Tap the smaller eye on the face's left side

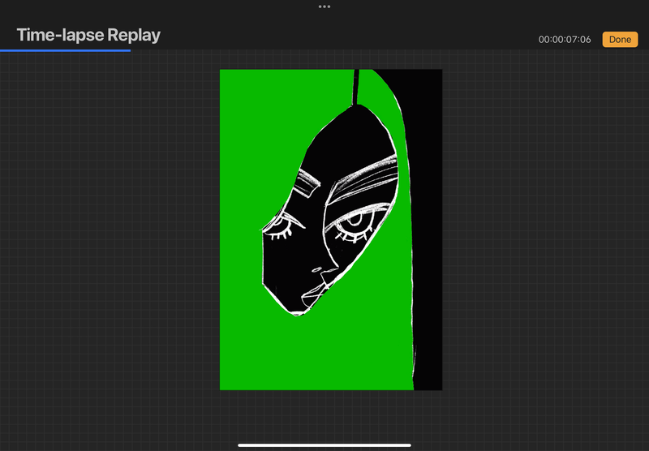click(284, 224)
